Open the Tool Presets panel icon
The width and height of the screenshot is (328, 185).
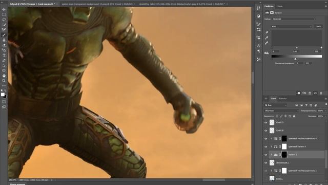(x=259, y=60)
